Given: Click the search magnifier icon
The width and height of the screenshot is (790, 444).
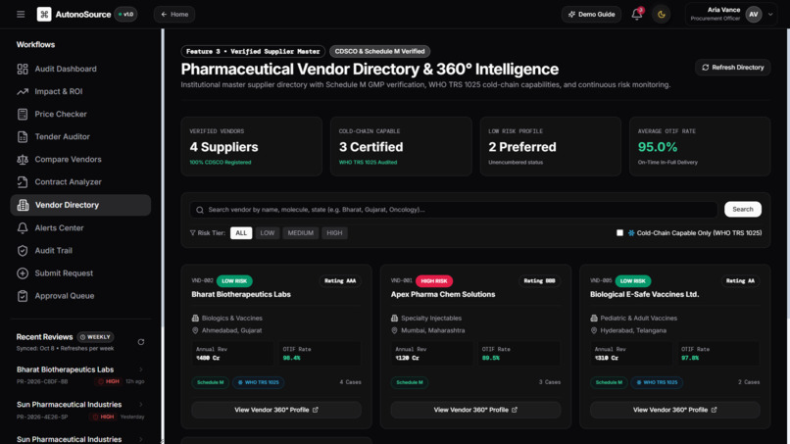Looking at the screenshot, I should click(200, 210).
